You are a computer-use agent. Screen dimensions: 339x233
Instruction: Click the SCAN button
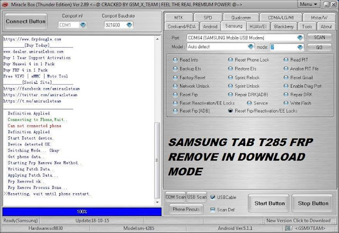319,38
